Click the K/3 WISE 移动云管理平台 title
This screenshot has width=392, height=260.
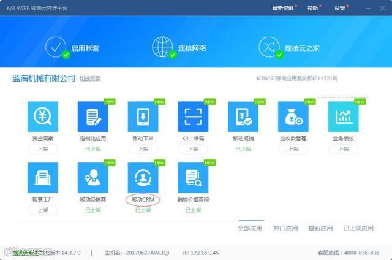coord(37,8)
